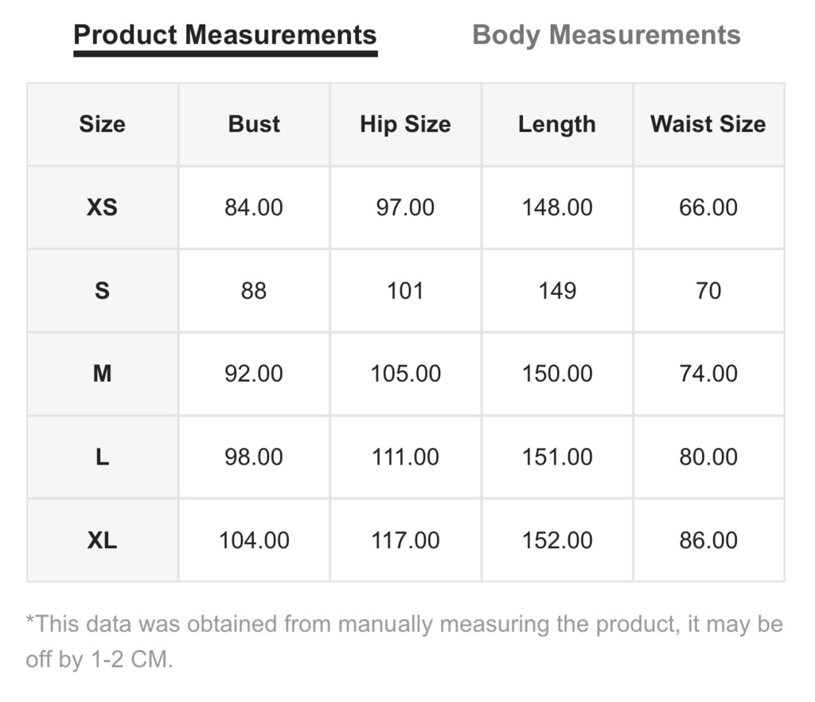This screenshot has height=702, width=815.
Task: Click the L waist value 80.00
Action: click(x=708, y=457)
